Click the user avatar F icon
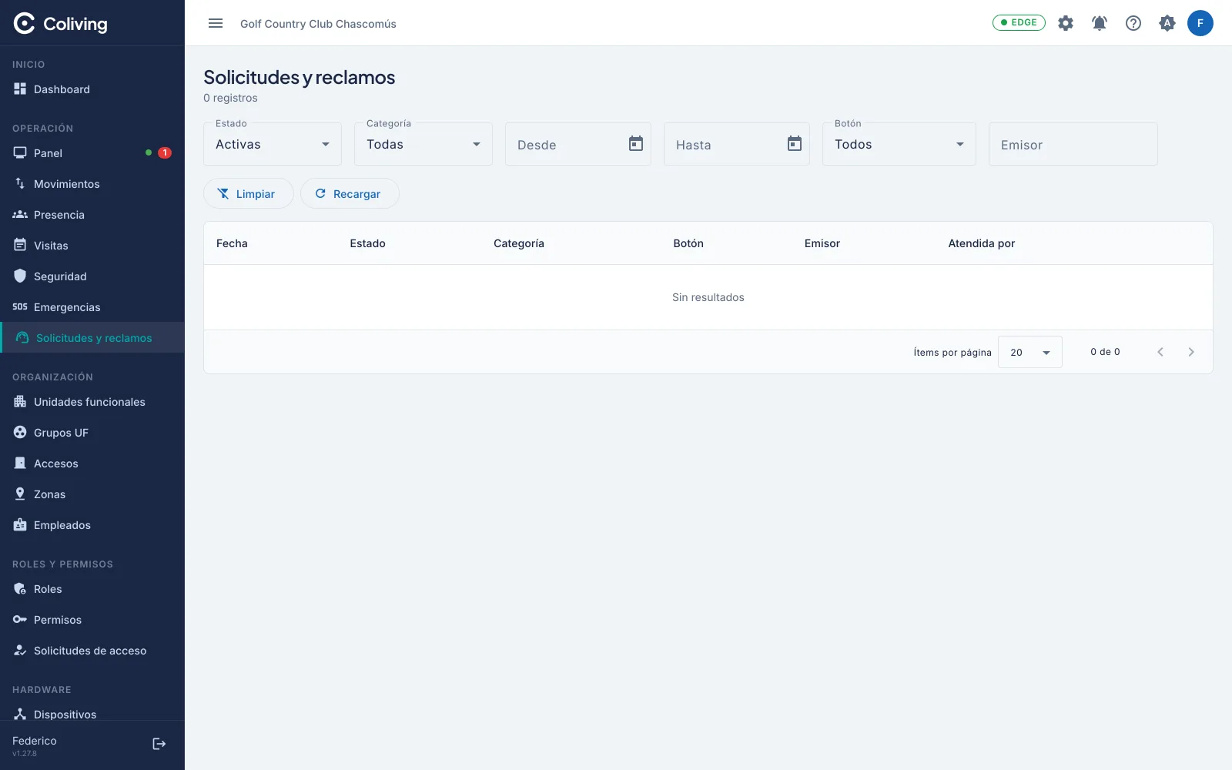This screenshot has height=770, width=1232. click(x=1200, y=23)
